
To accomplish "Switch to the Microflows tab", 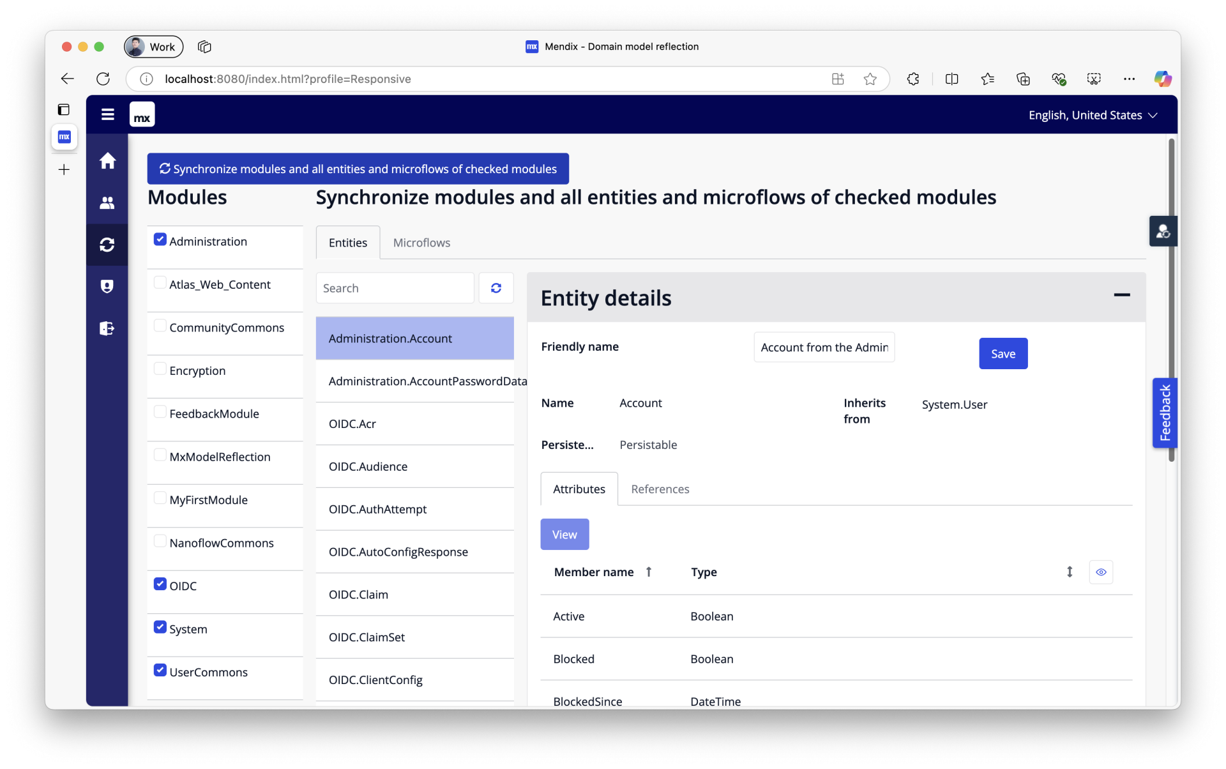I will 421,243.
